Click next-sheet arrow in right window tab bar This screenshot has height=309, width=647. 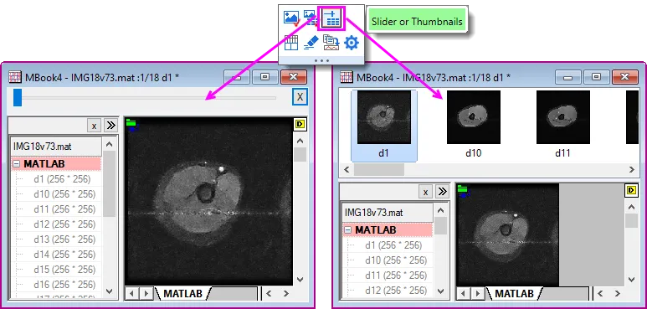coord(477,294)
